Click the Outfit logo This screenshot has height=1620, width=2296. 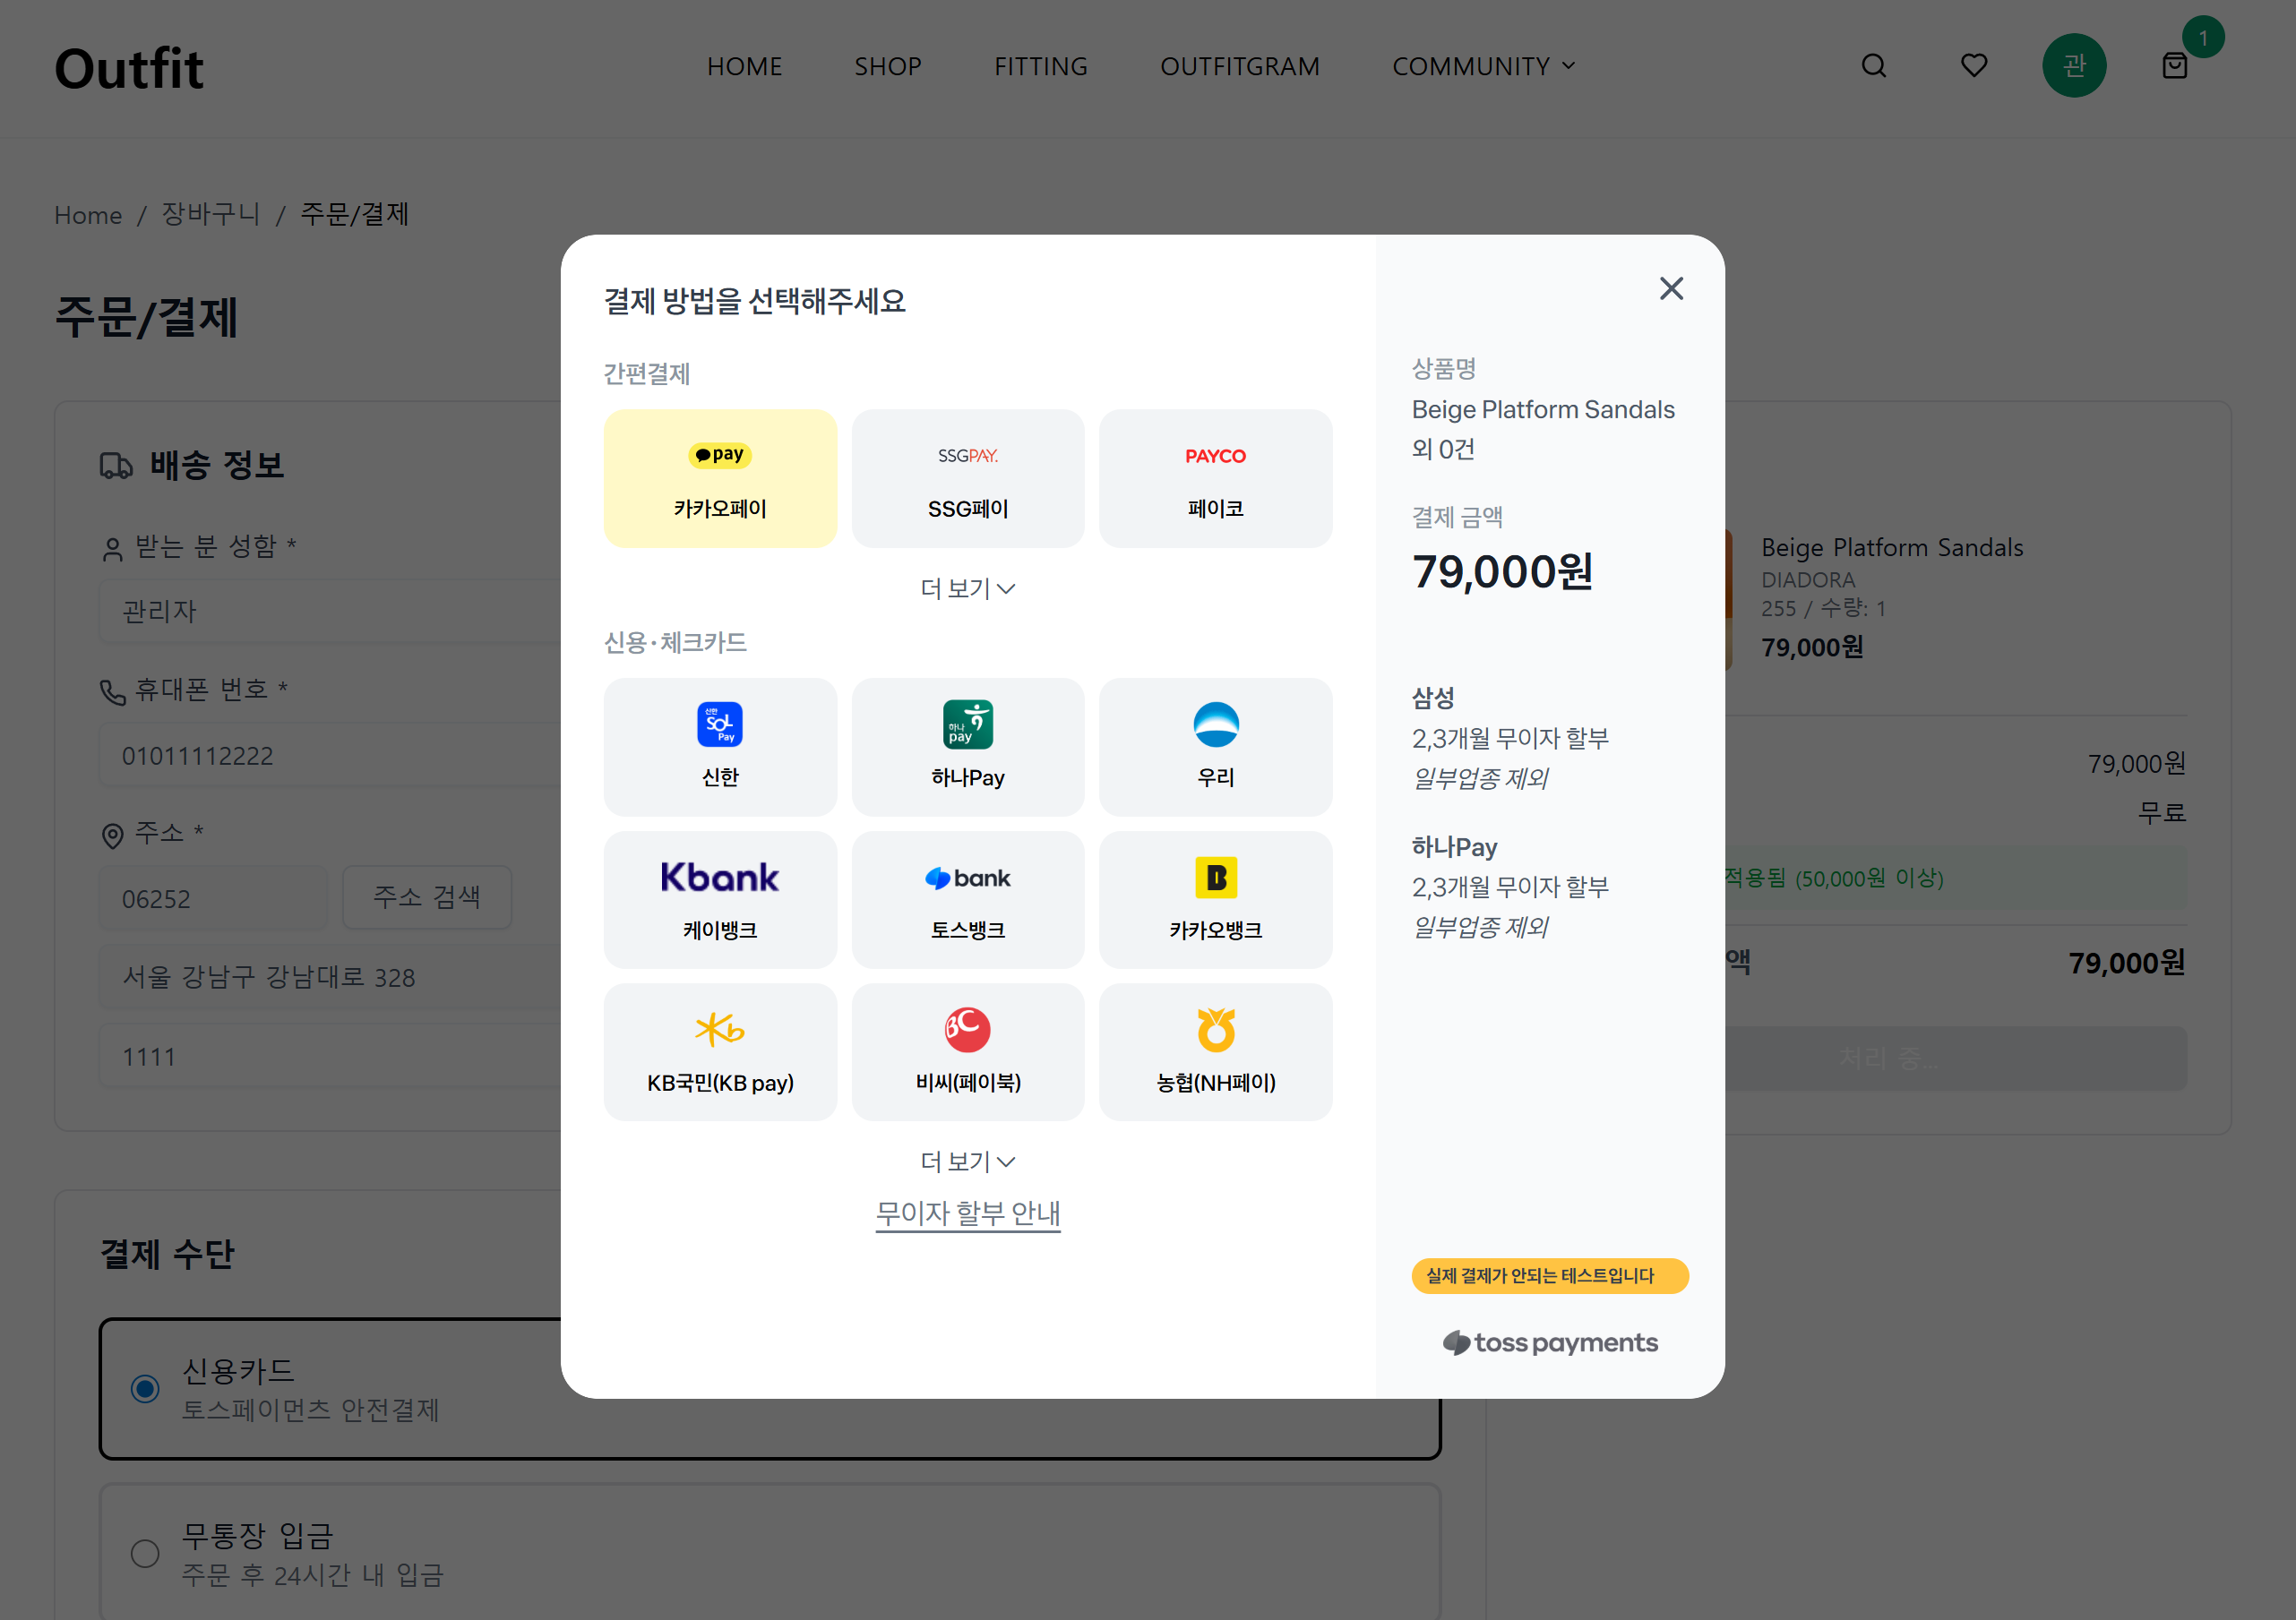[129, 68]
